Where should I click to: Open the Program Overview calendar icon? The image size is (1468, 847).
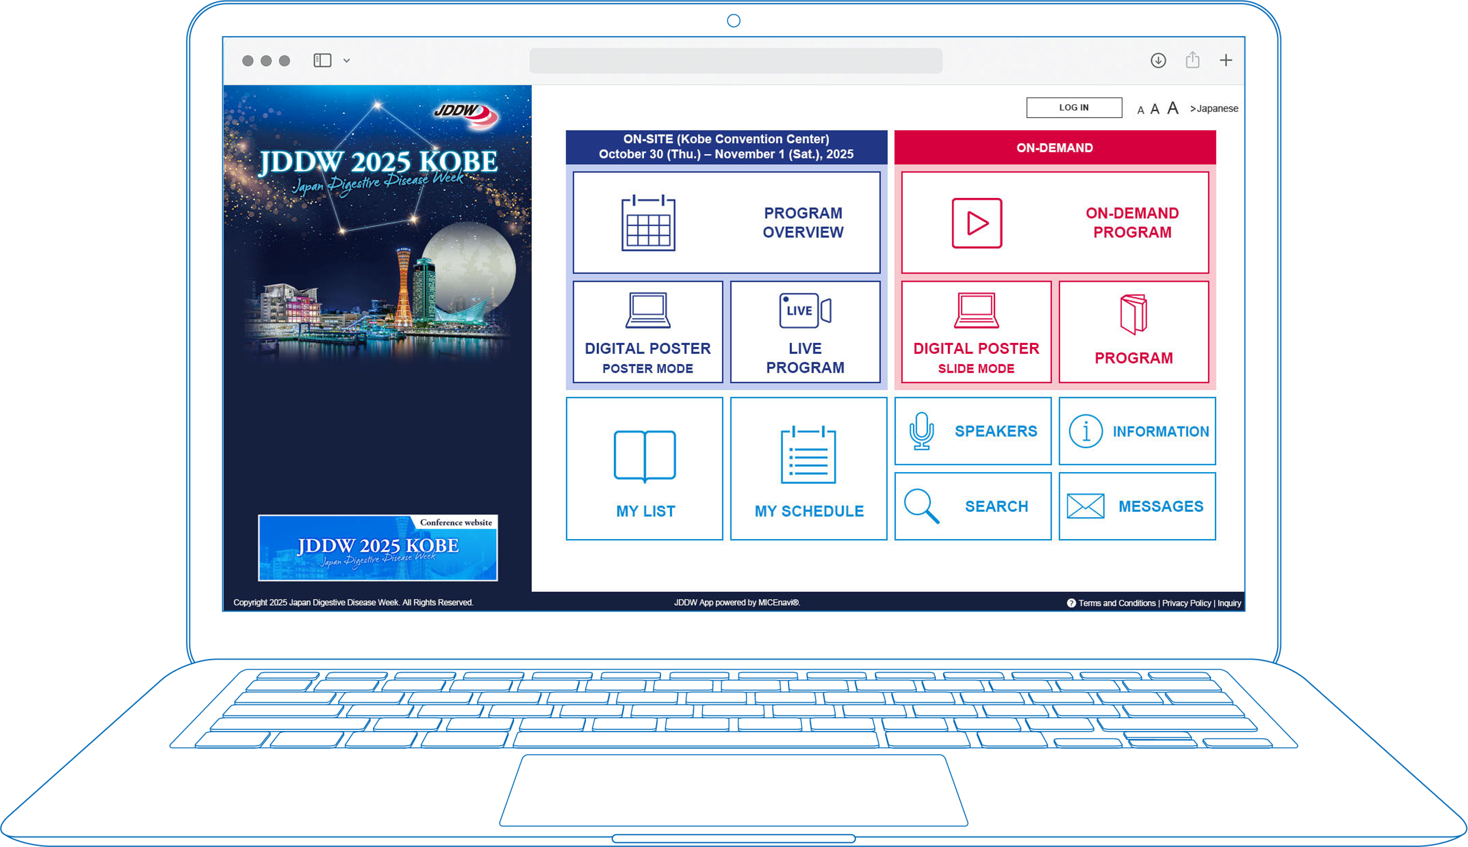point(648,223)
